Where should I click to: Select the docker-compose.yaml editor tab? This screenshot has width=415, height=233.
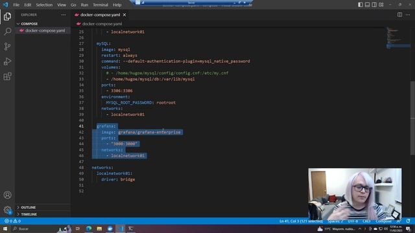click(100, 15)
